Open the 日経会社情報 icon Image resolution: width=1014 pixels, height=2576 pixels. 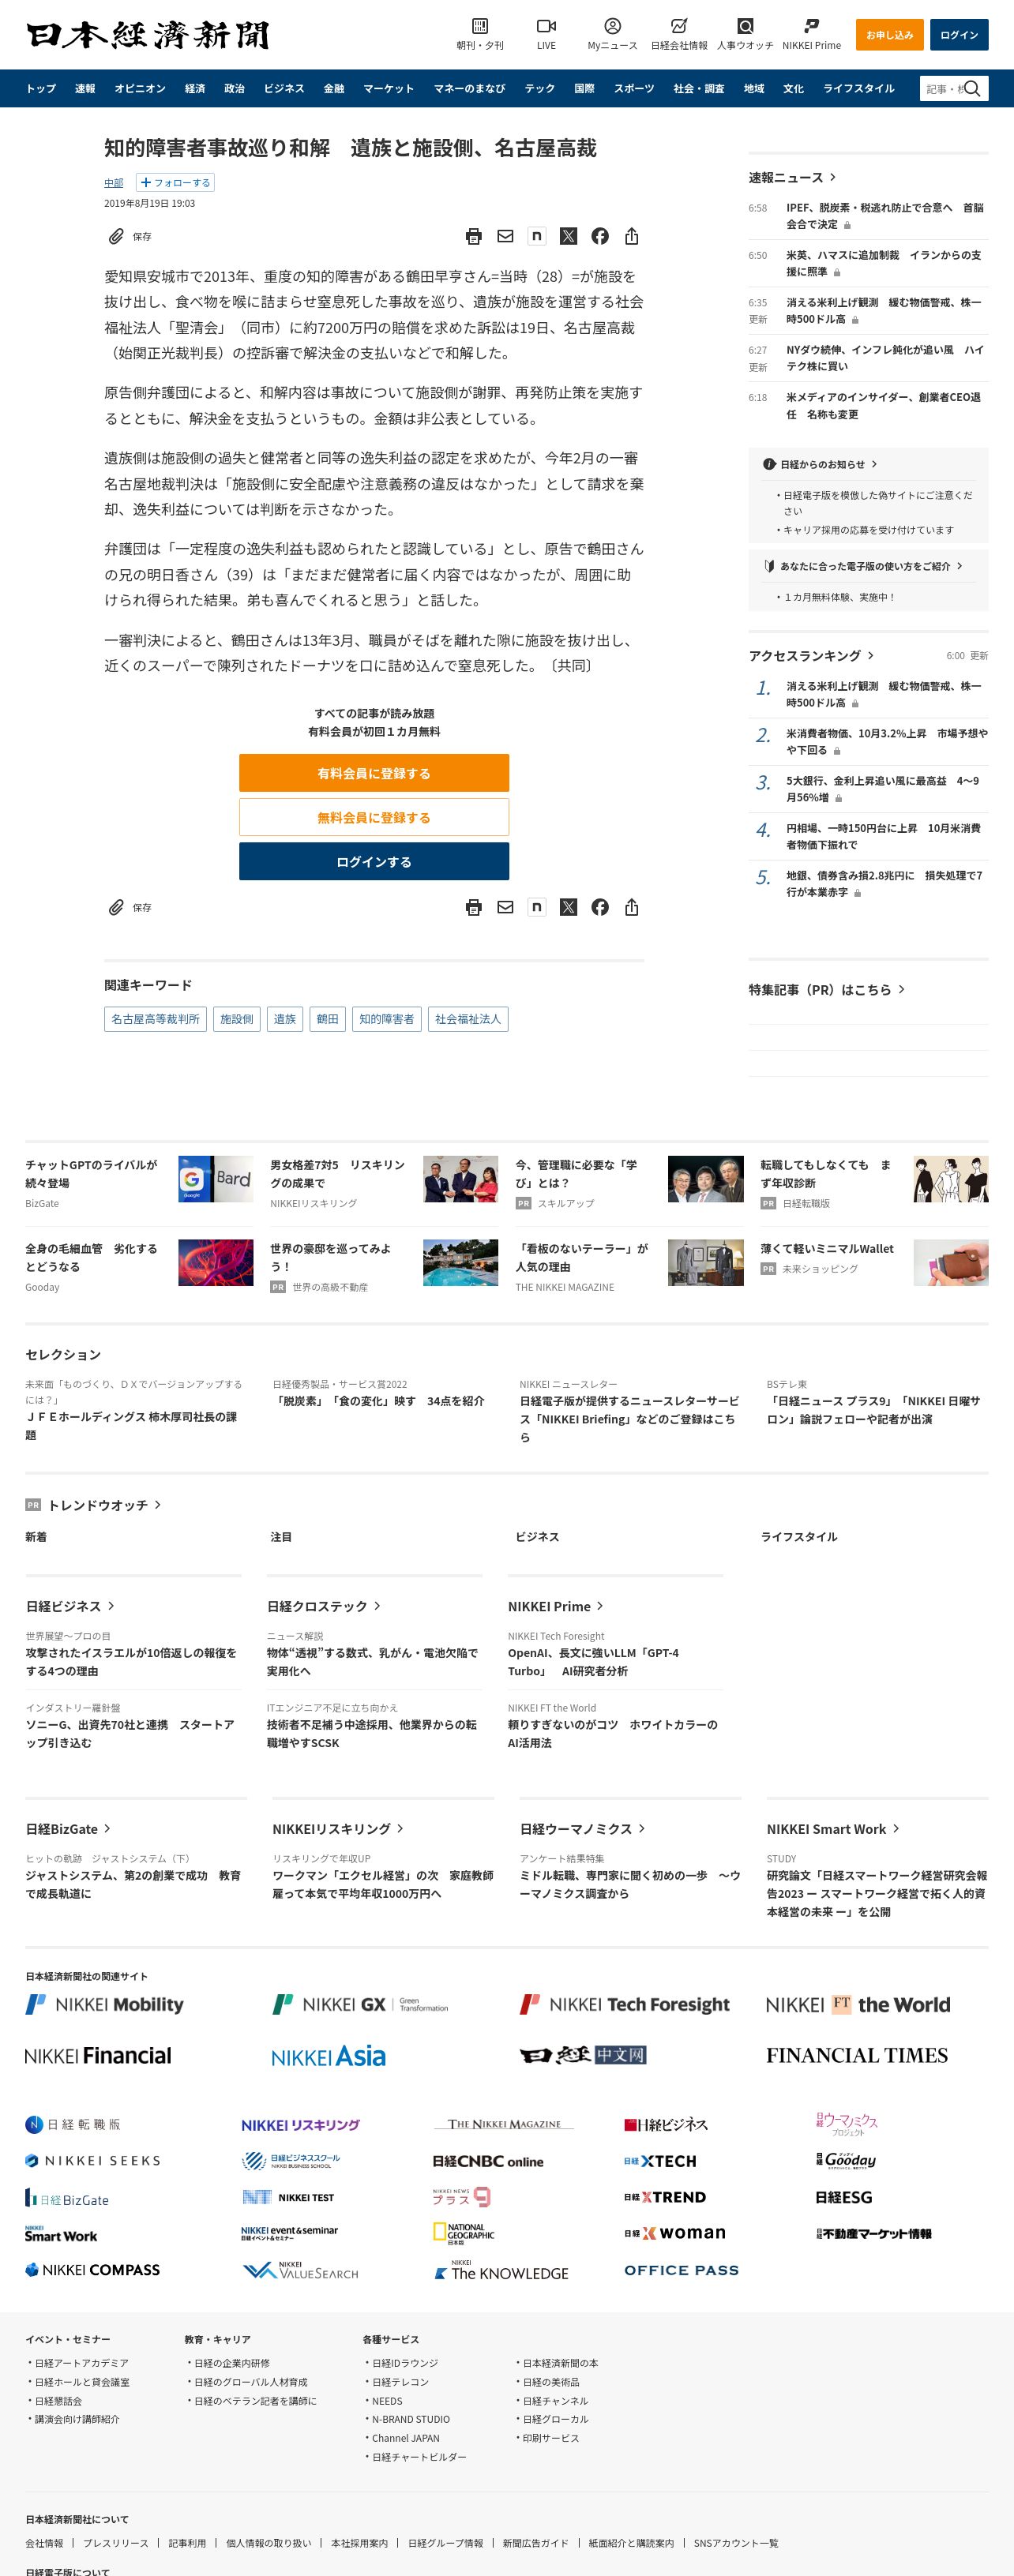coord(679,26)
